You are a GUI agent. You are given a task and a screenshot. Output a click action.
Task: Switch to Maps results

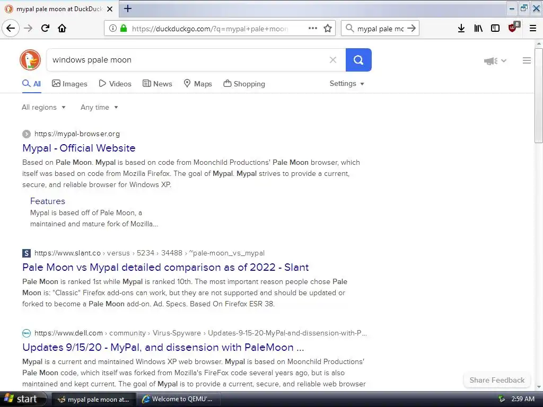tap(198, 84)
